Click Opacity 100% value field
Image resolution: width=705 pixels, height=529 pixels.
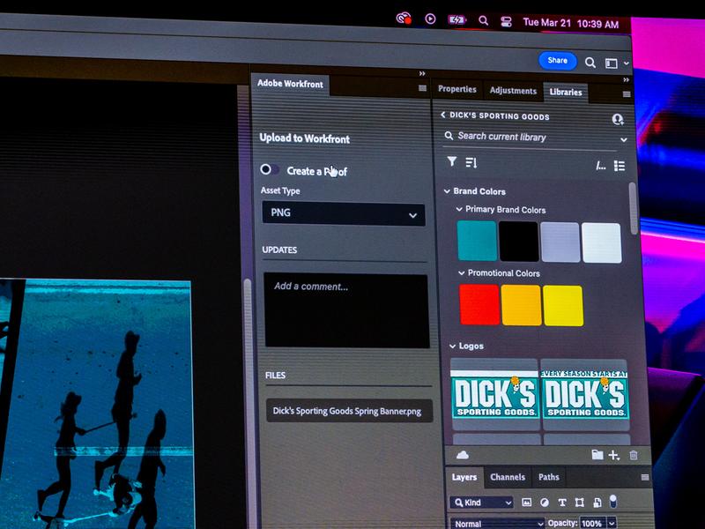pyautogui.click(x=592, y=524)
